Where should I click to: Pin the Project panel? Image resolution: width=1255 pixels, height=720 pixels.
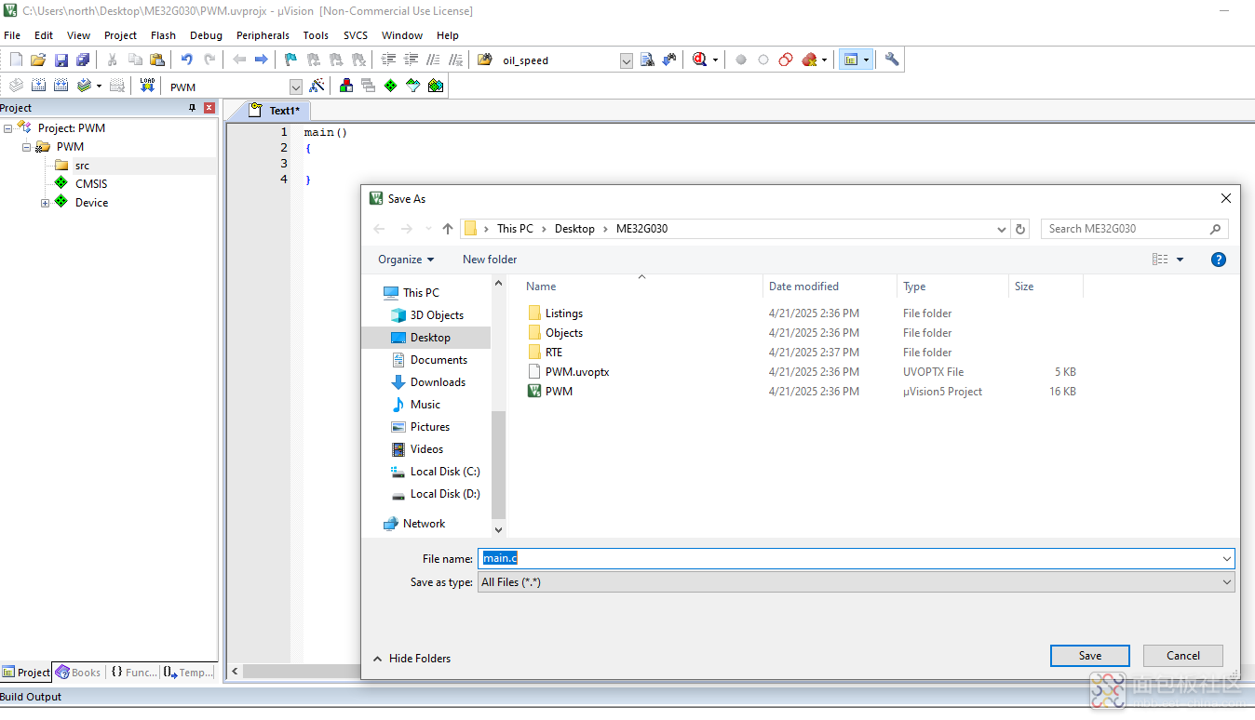[x=193, y=108]
